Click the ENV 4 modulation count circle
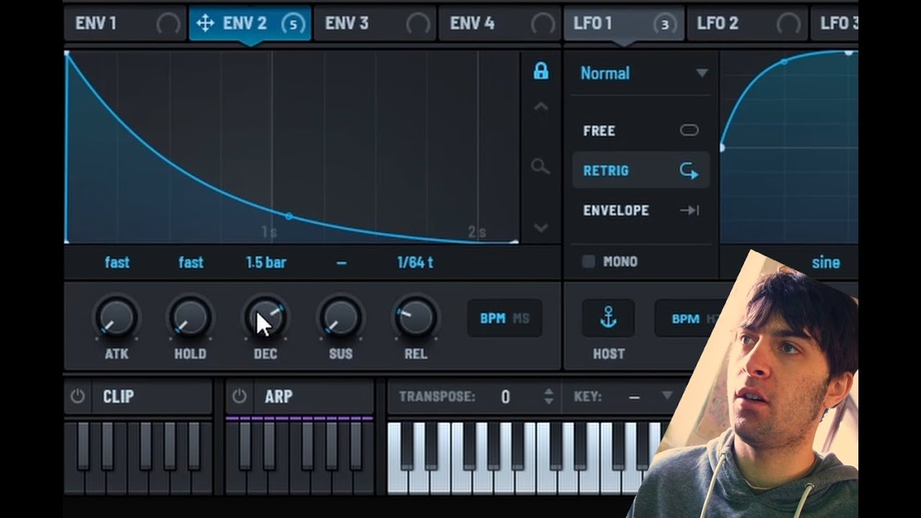921x518 pixels. click(543, 24)
